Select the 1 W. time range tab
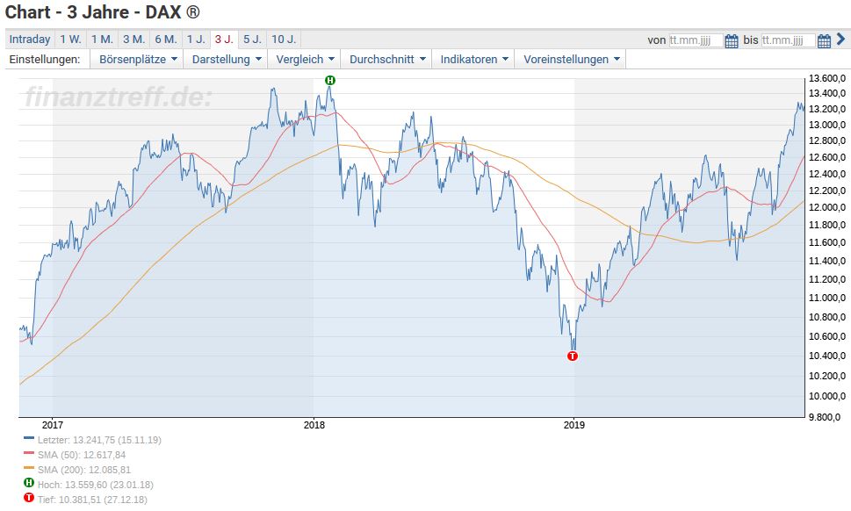Viewport: 851px width, 511px height. [x=70, y=39]
